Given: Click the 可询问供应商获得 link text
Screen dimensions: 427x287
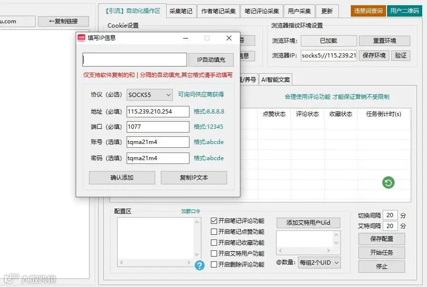Looking at the screenshot, I should (x=201, y=94).
